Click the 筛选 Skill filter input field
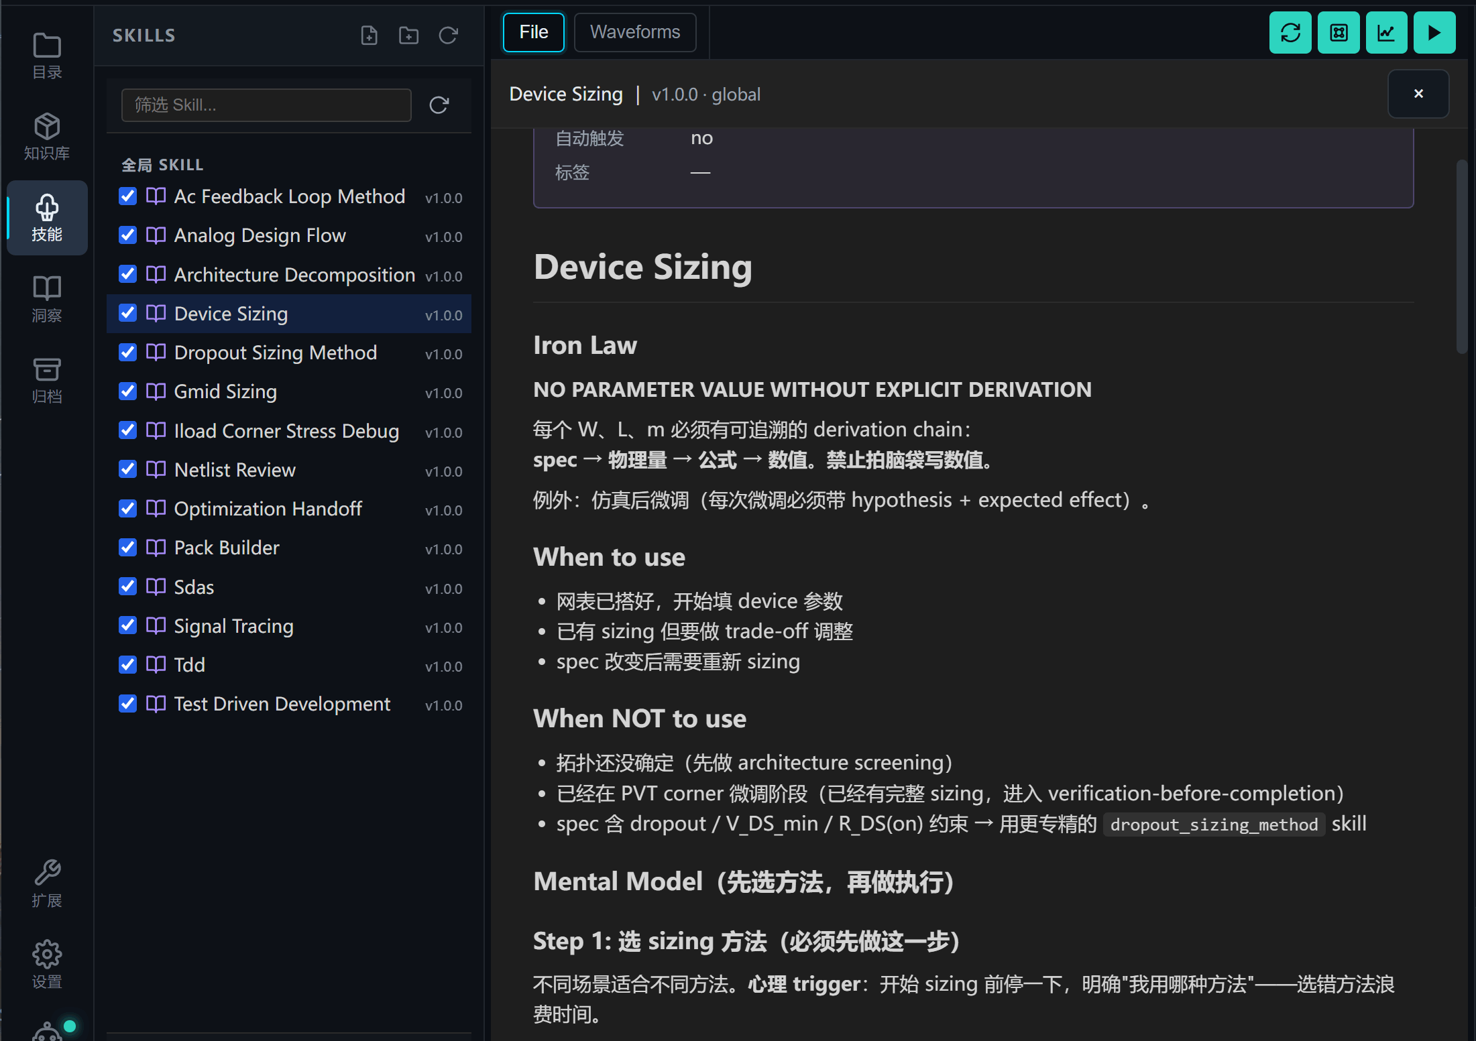 [266, 105]
